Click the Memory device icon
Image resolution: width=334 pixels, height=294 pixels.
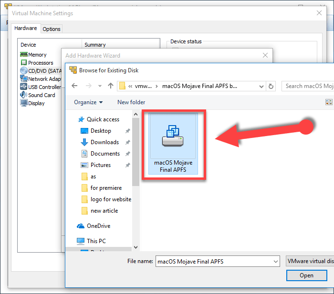(x=24, y=55)
